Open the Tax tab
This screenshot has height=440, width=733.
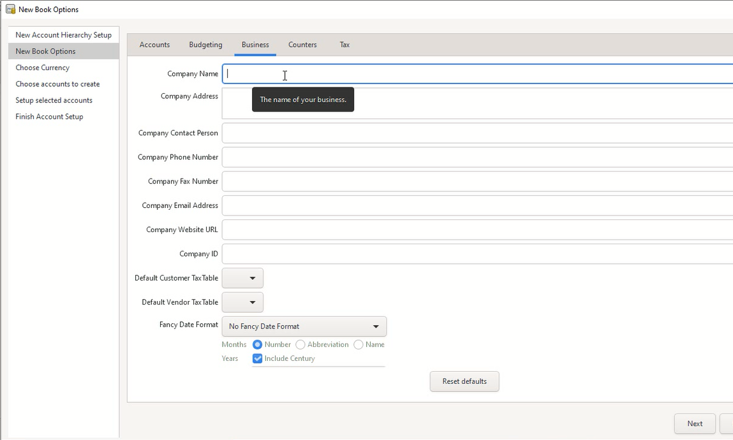[344, 45]
